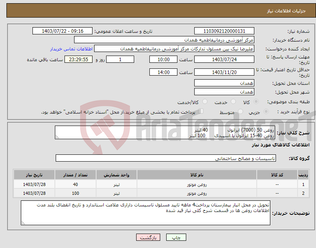Select the خدمت radio button
Screen dimensions: 316x248
[233, 102]
